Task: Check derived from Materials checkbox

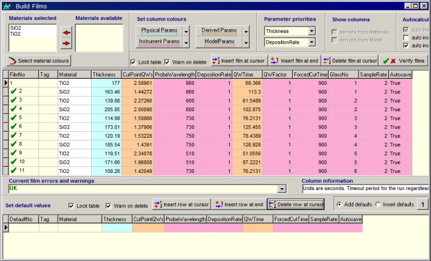Action: (x=334, y=32)
